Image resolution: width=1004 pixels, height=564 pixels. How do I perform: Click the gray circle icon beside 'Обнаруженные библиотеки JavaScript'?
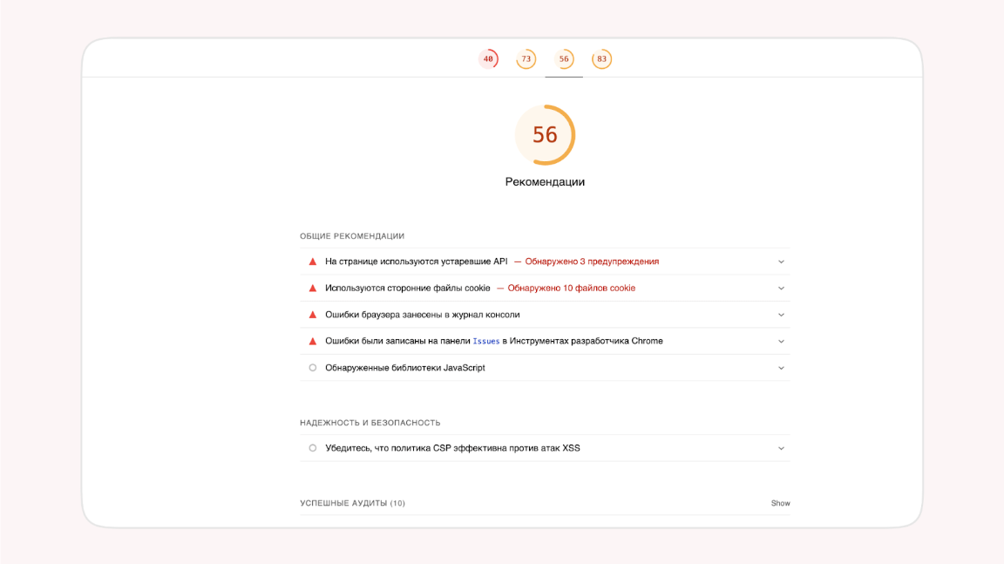pos(313,368)
